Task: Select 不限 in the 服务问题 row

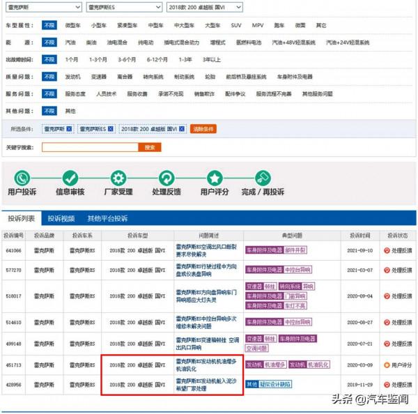Action: click(x=49, y=94)
